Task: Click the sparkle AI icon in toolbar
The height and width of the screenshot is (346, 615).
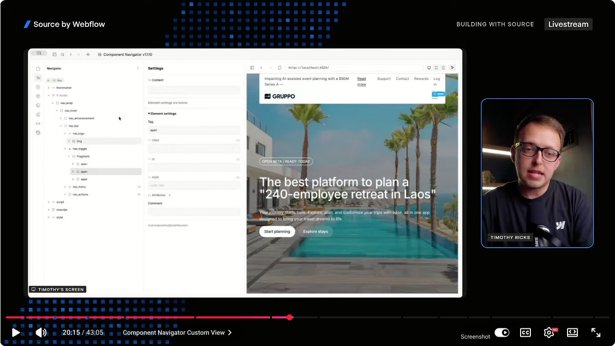Action: pyautogui.click(x=88, y=54)
